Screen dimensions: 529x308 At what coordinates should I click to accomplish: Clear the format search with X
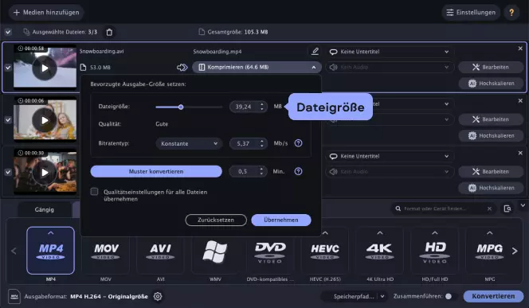pyautogui.click(x=489, y=209)
